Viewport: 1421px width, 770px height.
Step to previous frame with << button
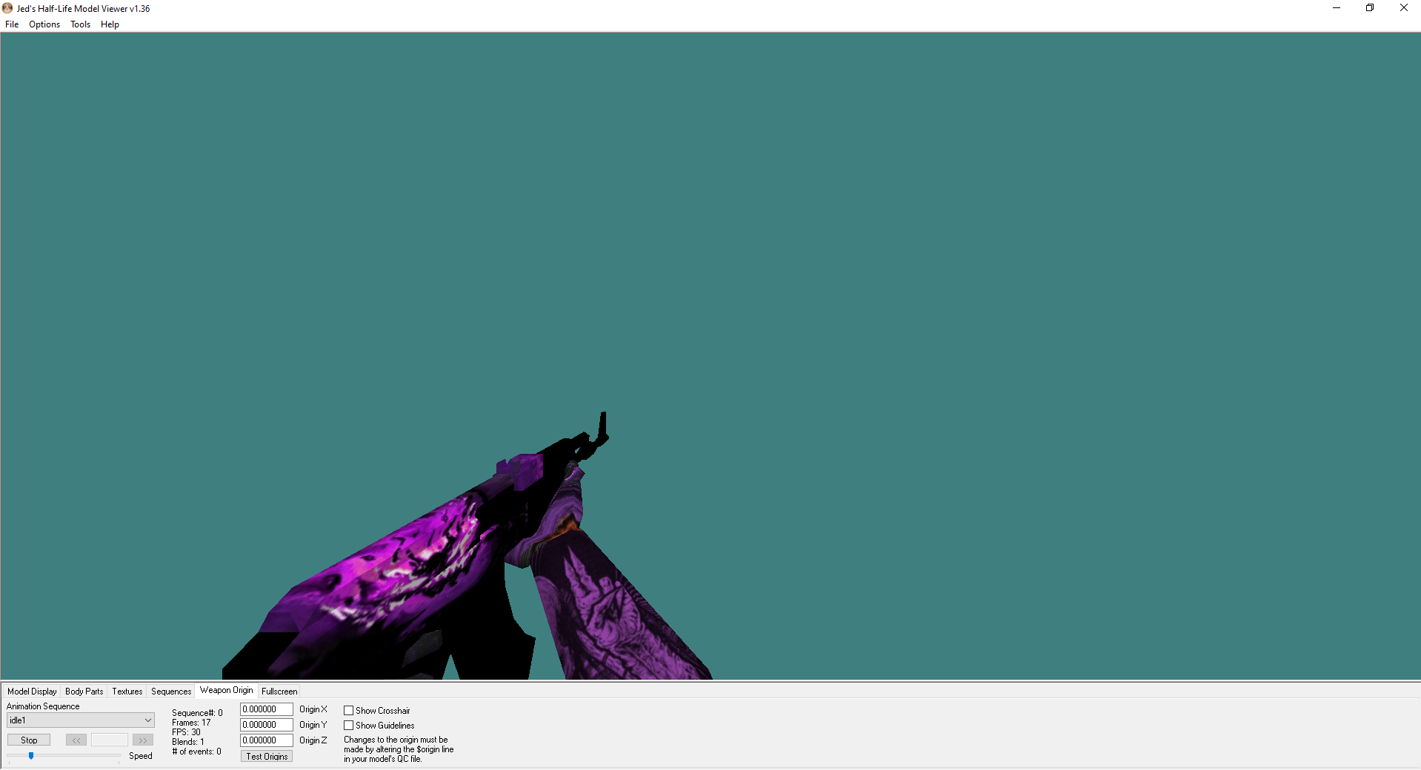(76, 740)
